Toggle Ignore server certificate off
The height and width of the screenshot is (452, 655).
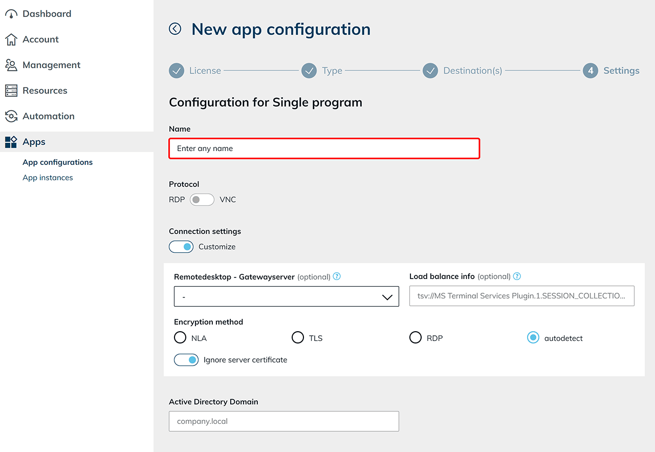point(186,360)
